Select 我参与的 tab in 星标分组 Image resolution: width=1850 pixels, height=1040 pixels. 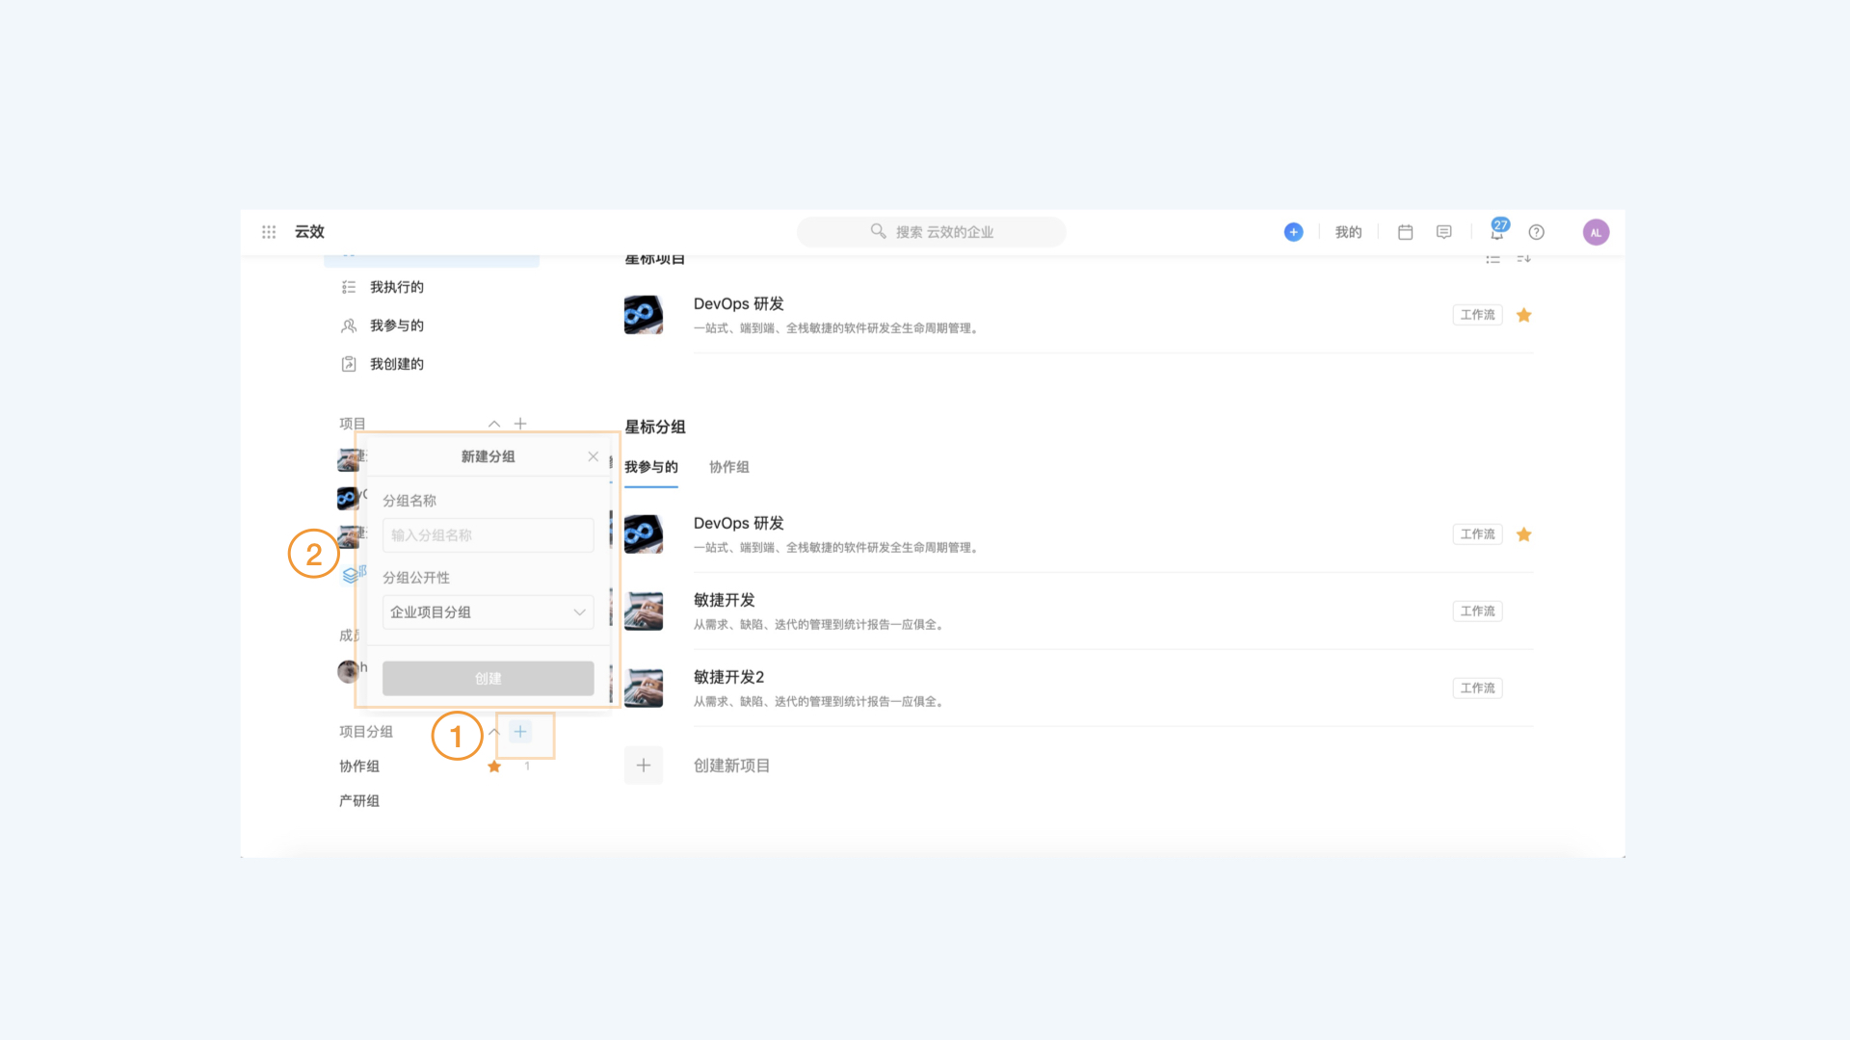(651, 466)
